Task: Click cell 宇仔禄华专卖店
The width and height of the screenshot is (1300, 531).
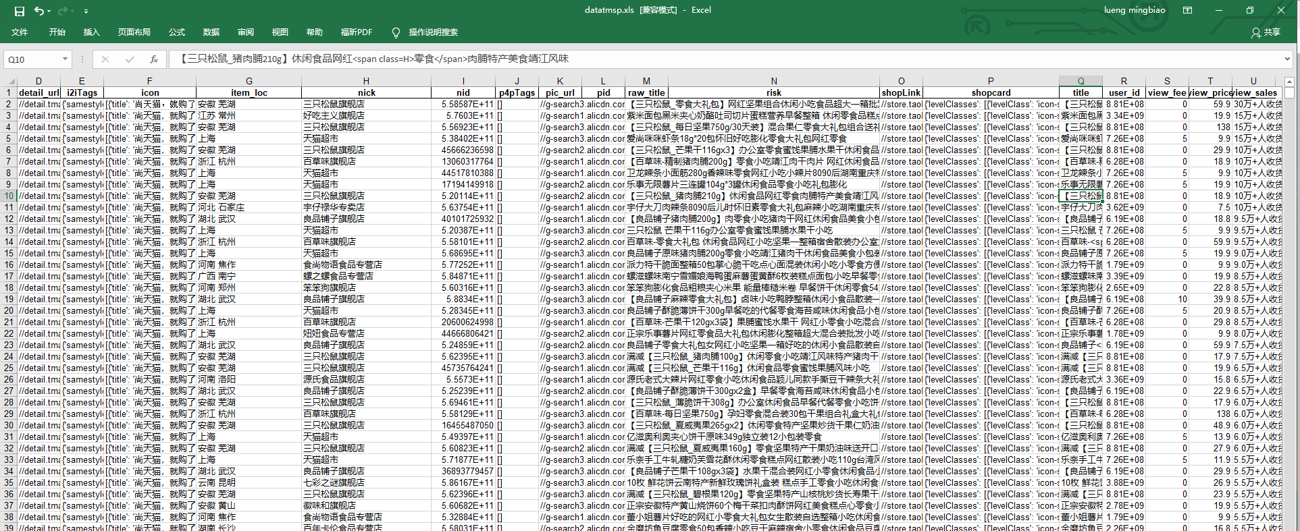Action: (367, 207)
